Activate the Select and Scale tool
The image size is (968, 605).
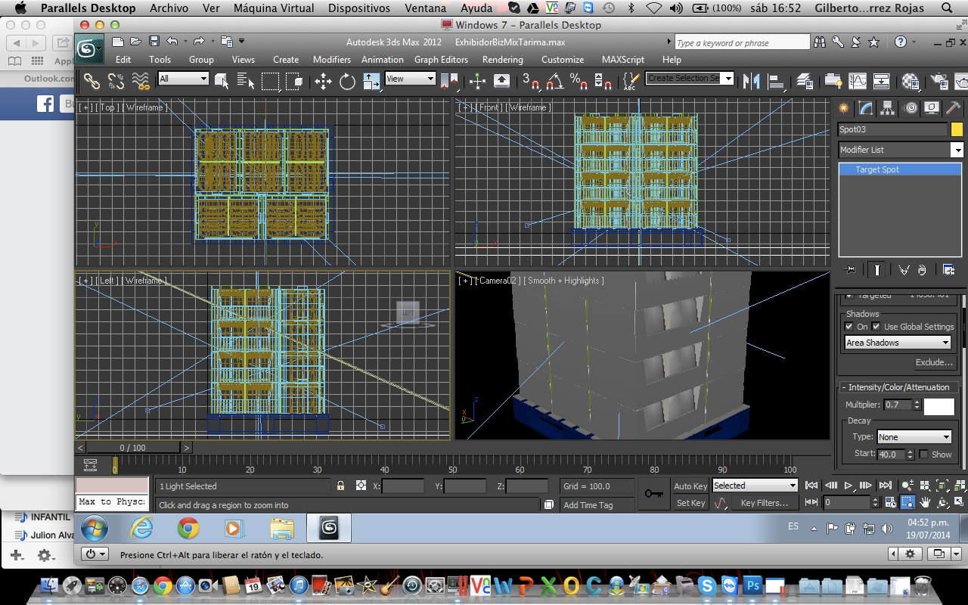(x=371, y=80)
